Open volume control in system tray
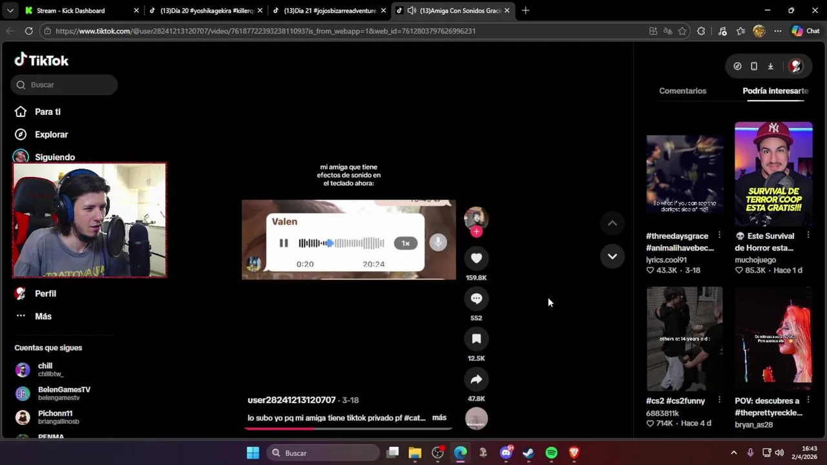The image size is (827, 465). [x=779, y=453]
